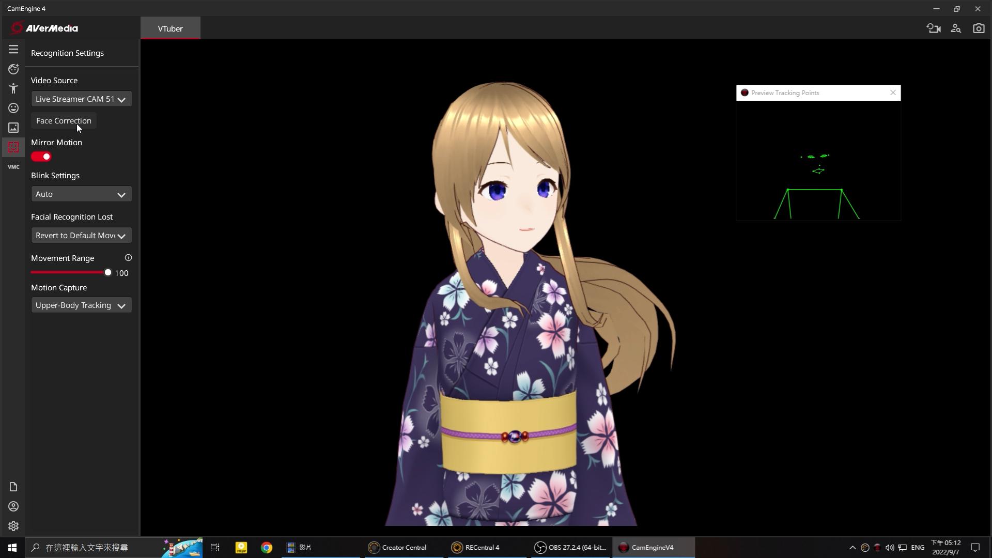The width and height of the screenshot is (992, 558).
Task: Open the Motion Capture Upper-Body Tracking dropdown
Action: click(x=81, y=305)
